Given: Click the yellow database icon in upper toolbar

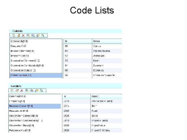Looking at the screenshot, I should click(x=38, y=35).
